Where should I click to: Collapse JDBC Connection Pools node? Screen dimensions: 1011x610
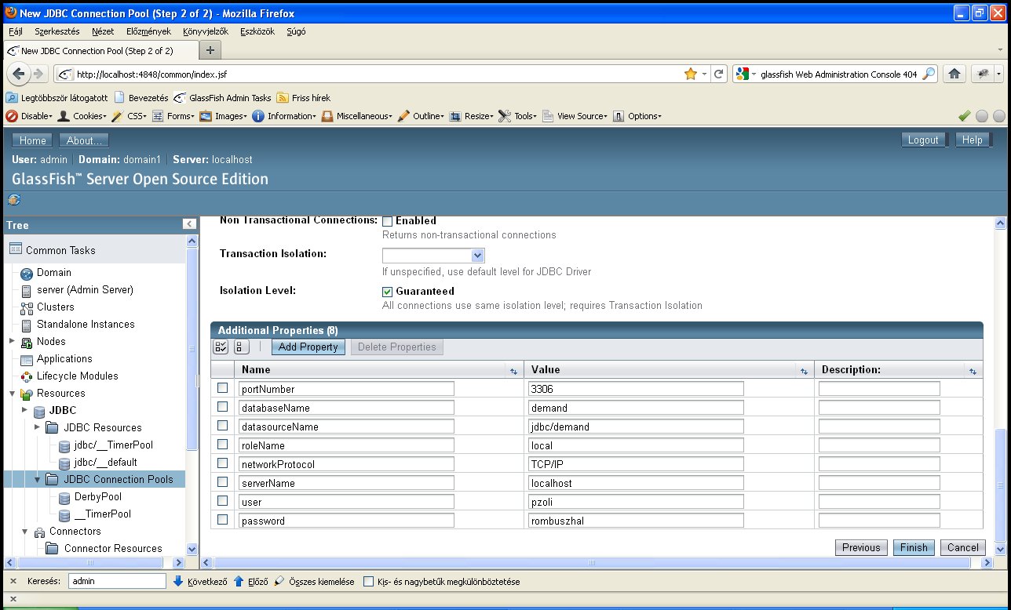coord(37,479)
